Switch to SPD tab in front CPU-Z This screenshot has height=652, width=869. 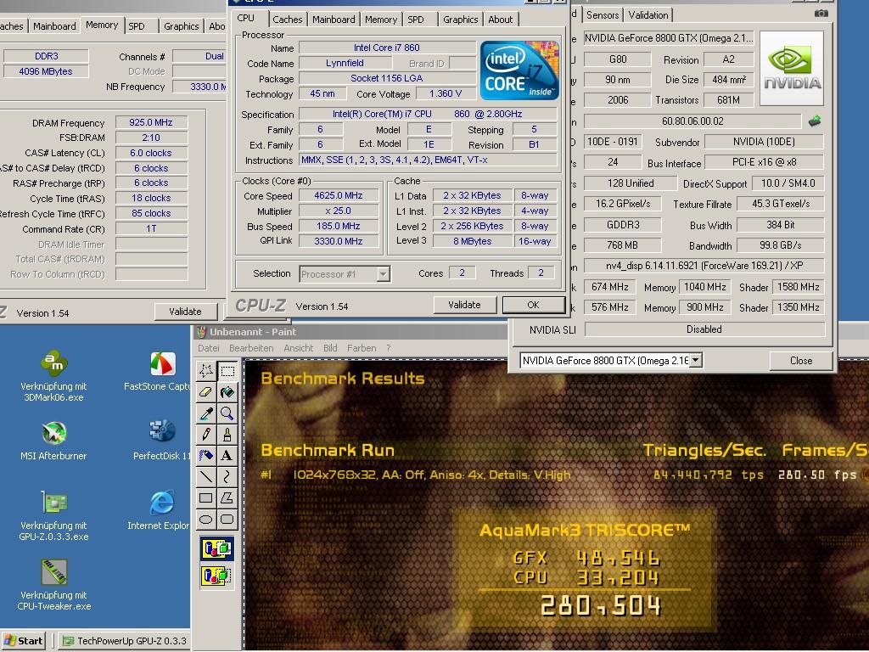click(x=416, y=20)
